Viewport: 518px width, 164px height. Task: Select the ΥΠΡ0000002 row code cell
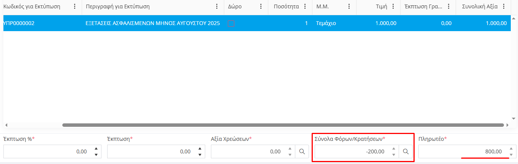click(x=19, y=24)
